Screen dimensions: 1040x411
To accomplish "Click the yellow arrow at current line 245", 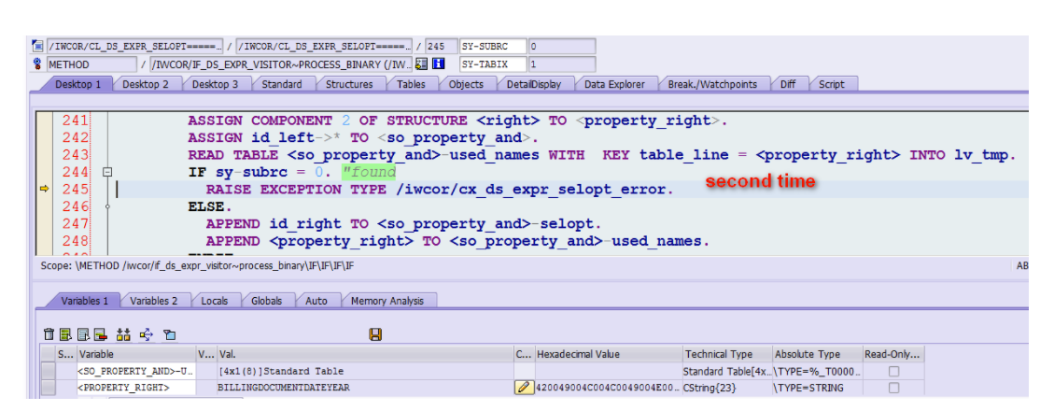I will tap(45, 190).
